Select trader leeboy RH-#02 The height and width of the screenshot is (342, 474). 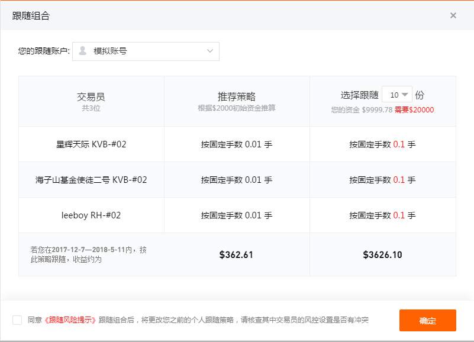pyautogui.click(x=91, y=215)
